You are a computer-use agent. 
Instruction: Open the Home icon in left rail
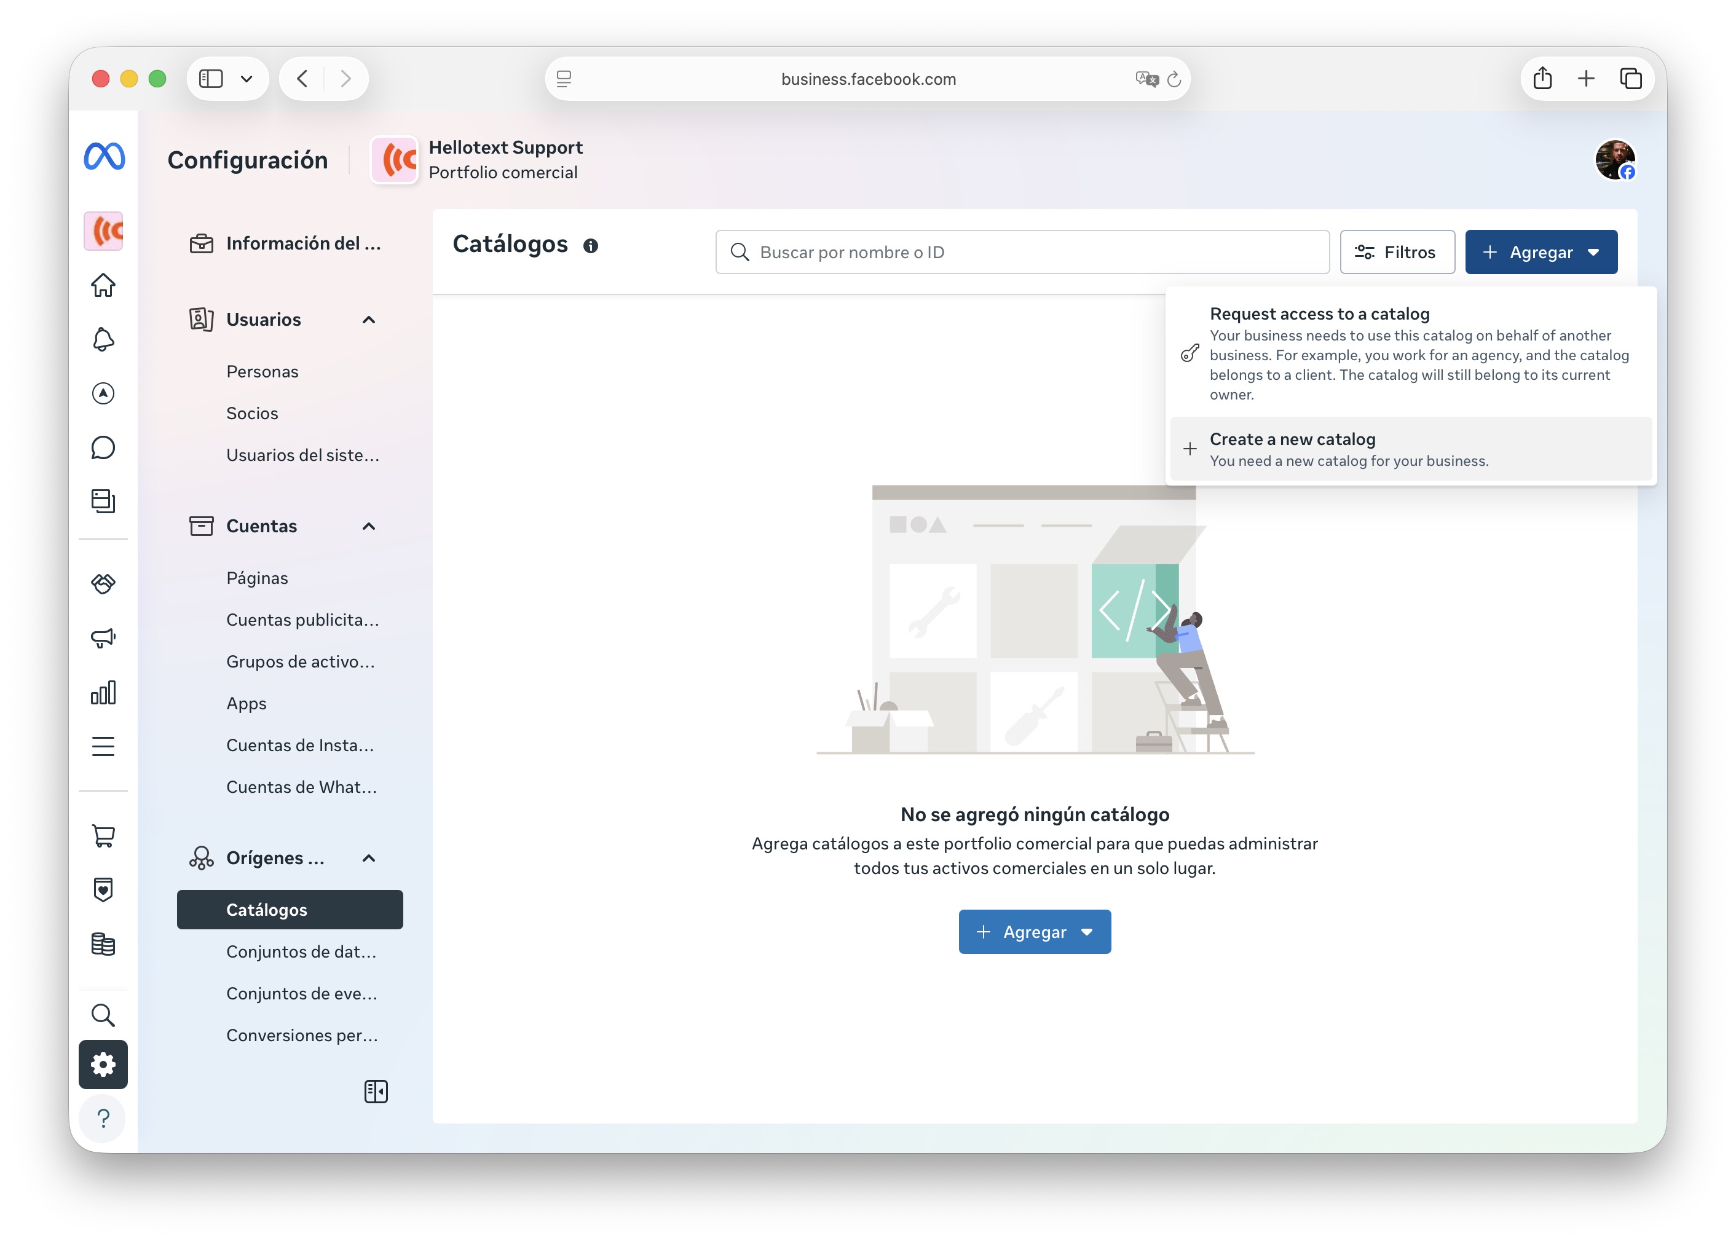pos(103,285)
